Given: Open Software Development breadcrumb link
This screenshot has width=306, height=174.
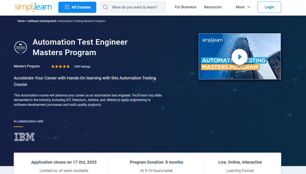Looking at the screenshot, I should click(x=42, y=21).
